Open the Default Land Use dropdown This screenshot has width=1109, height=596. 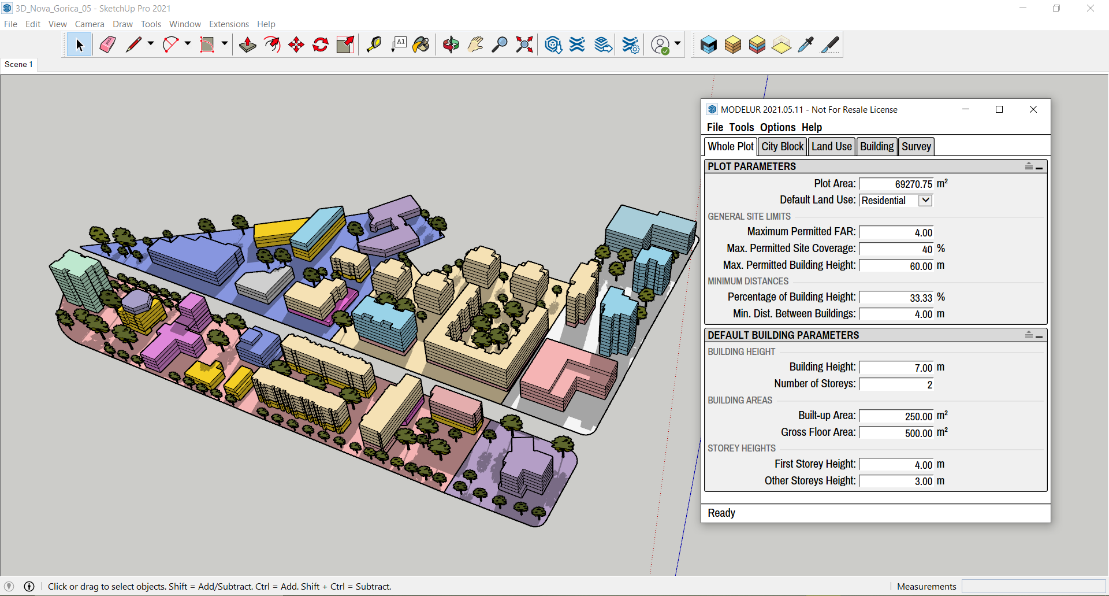tap(924, 200)
